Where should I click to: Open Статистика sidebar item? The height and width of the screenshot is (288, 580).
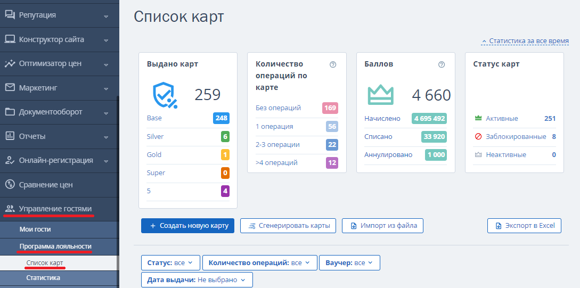[x=43, y=277]
